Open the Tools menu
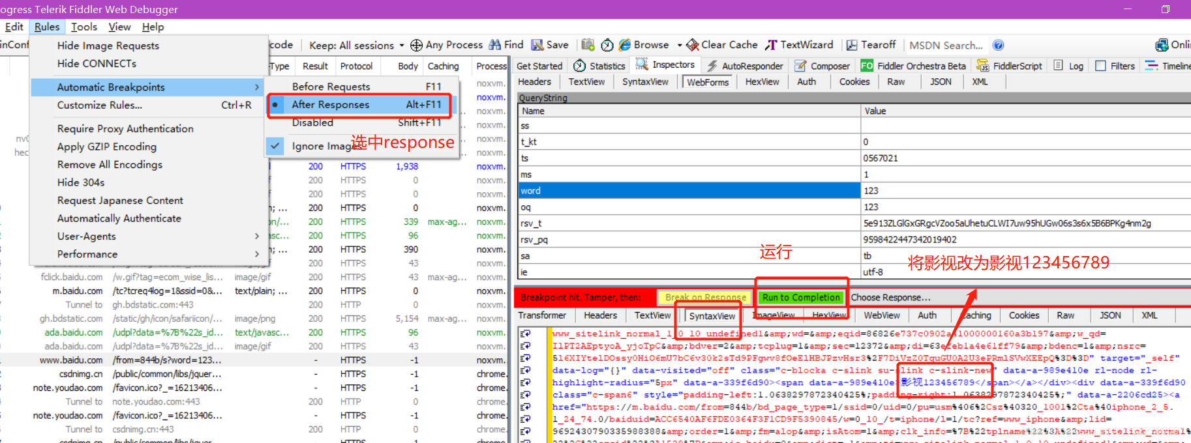 click(84, 27)
